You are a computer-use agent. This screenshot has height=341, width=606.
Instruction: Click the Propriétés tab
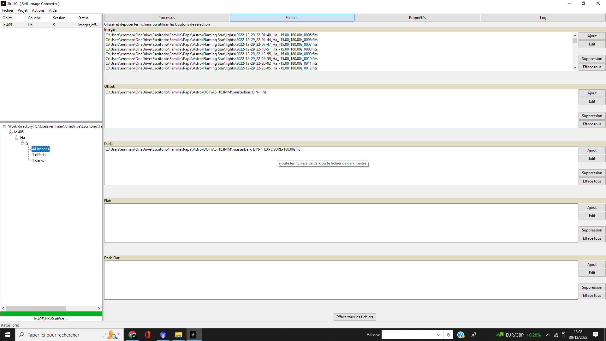point(417,18)
